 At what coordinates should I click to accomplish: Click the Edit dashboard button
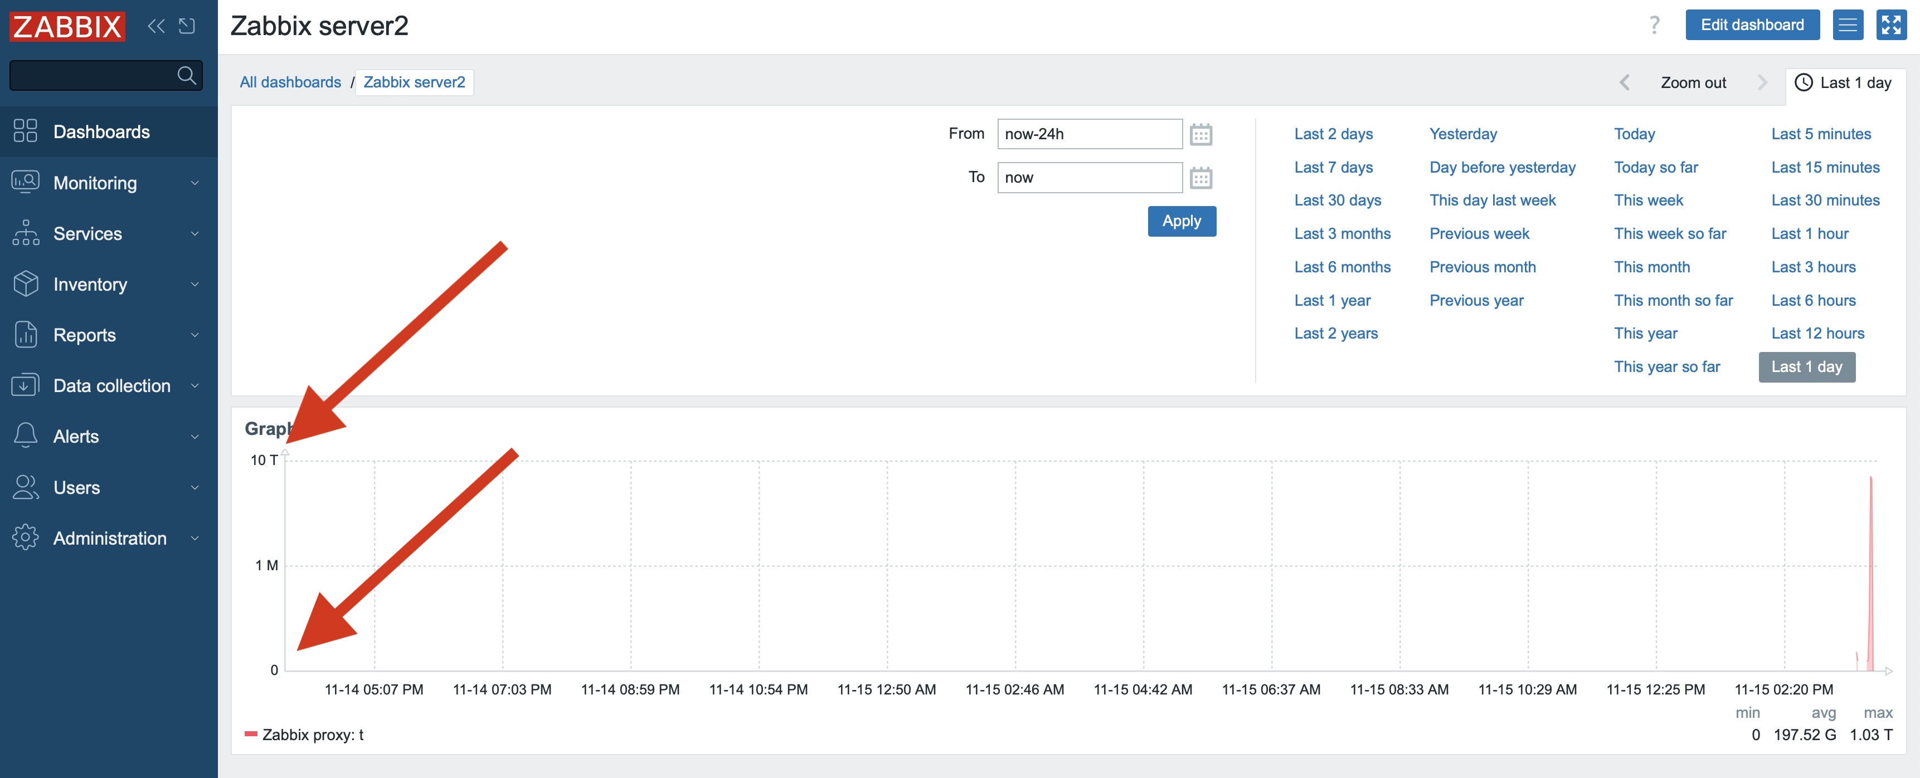1752,25
